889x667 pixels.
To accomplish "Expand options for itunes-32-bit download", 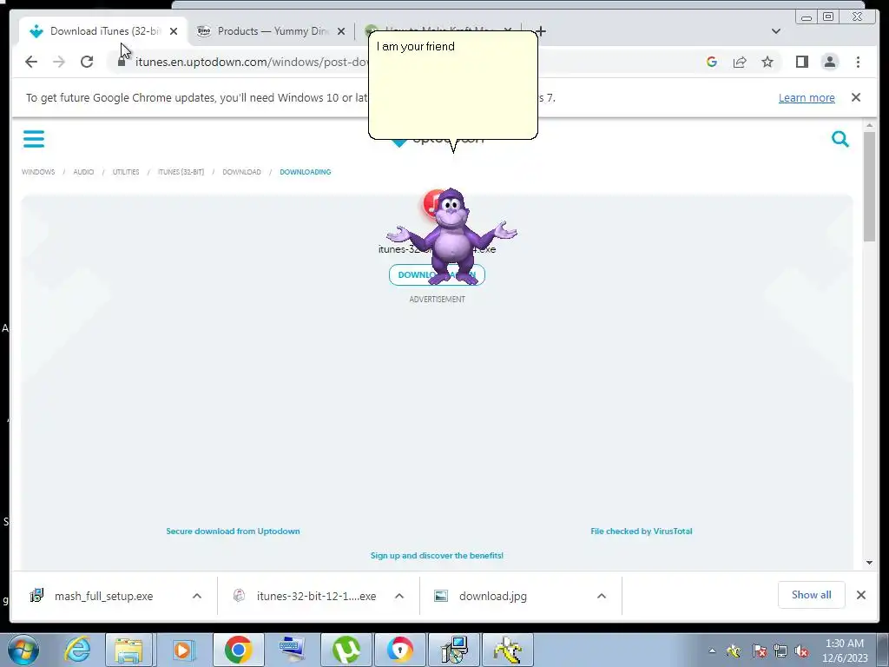I will 399,596.
